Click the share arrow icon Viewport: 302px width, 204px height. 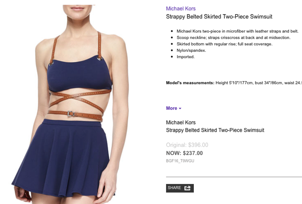point(187,188)
